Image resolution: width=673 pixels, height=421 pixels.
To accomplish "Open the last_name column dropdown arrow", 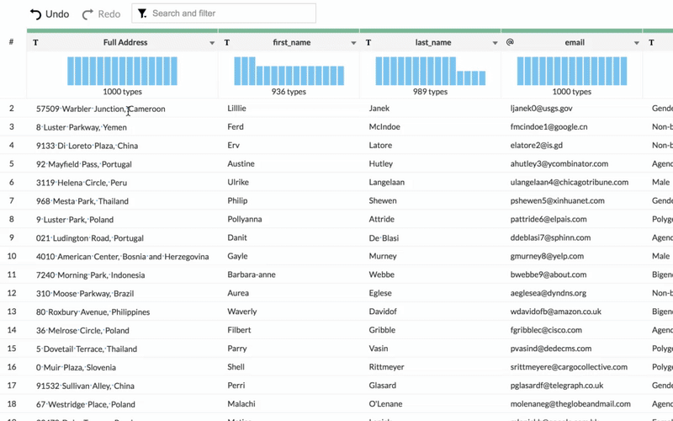I will click(x=495, y=43).
